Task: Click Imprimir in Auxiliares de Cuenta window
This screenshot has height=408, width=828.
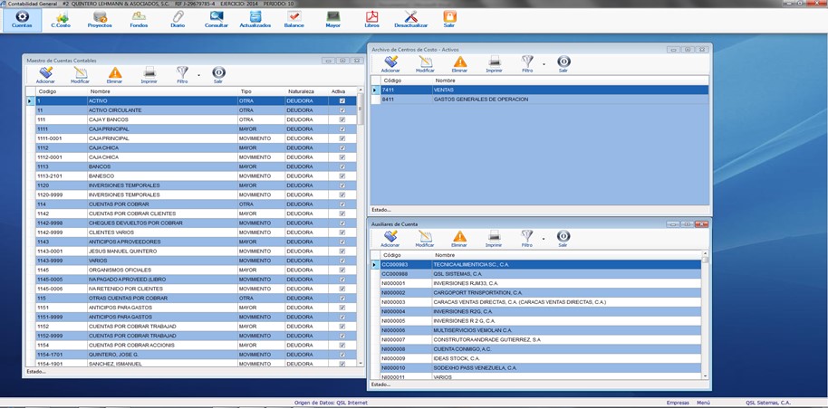Action: 494,239
